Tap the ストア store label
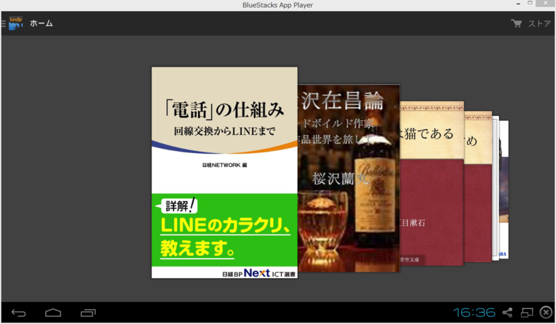 click(x=539, y=24)
